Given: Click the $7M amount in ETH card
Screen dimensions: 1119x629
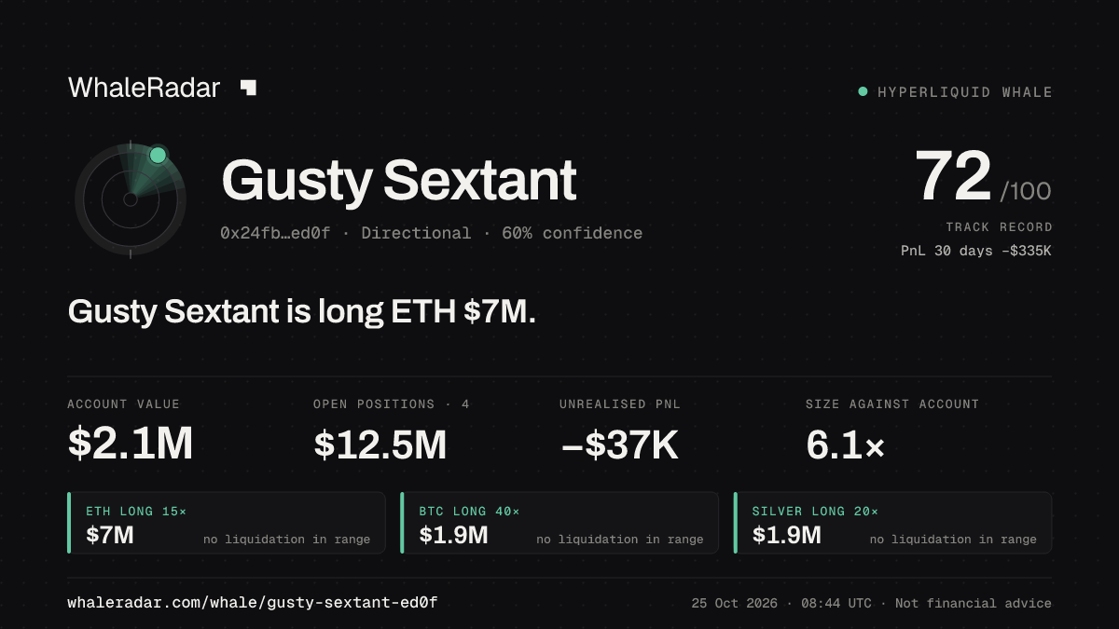Looking at the screenshot, I should coord(110,535).
